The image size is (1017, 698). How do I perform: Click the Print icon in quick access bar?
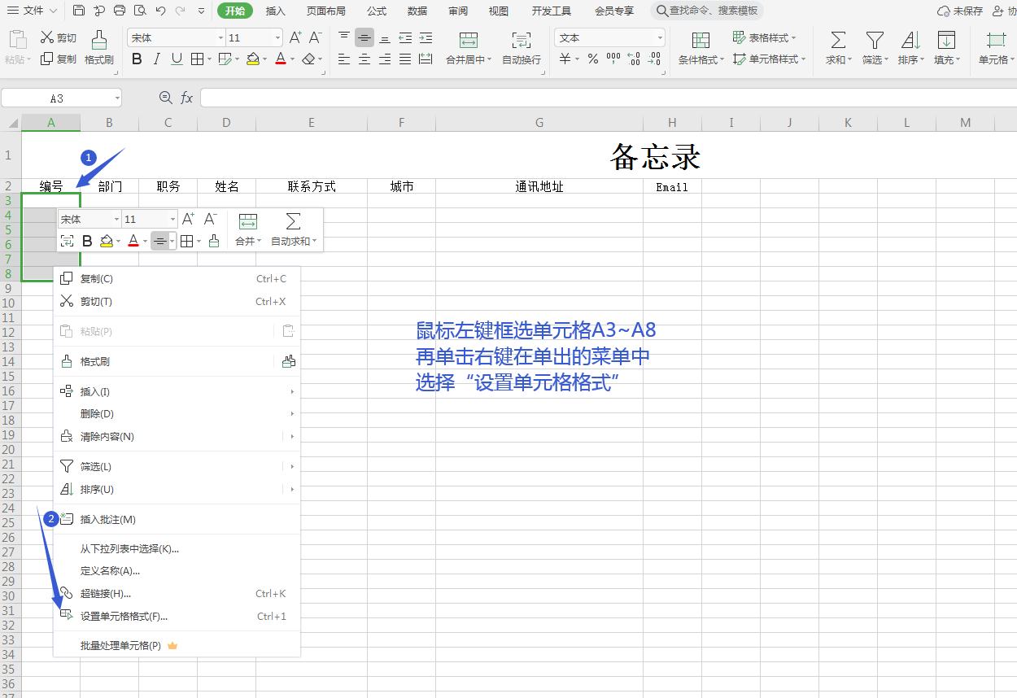(120, 11)
